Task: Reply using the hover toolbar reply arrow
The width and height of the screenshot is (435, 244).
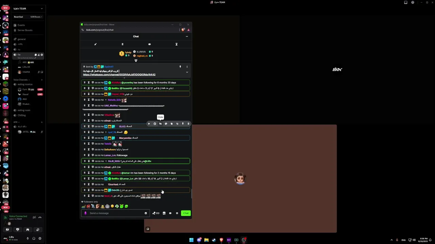Action: click(177, 124)
